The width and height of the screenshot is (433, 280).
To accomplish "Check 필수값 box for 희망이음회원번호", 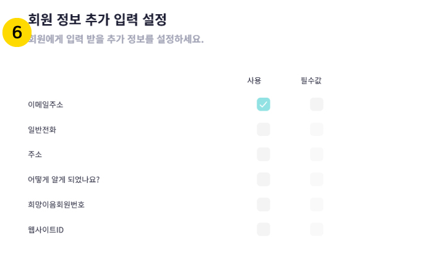I will pyautogui.click(x=317, y=205).
